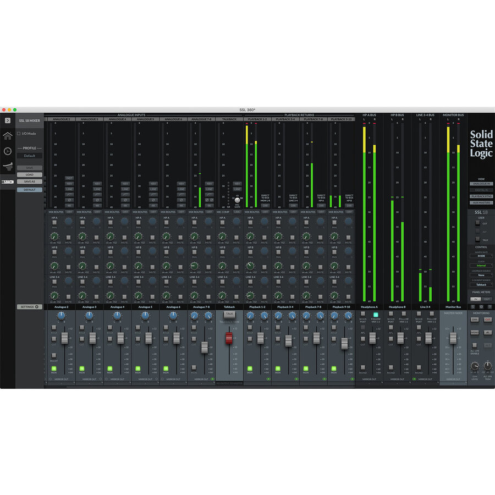Image resolution: width=495 pixels, height=495 pixels.
Task: Click the Home icon in the left sidebar
Action: [8, 136]
